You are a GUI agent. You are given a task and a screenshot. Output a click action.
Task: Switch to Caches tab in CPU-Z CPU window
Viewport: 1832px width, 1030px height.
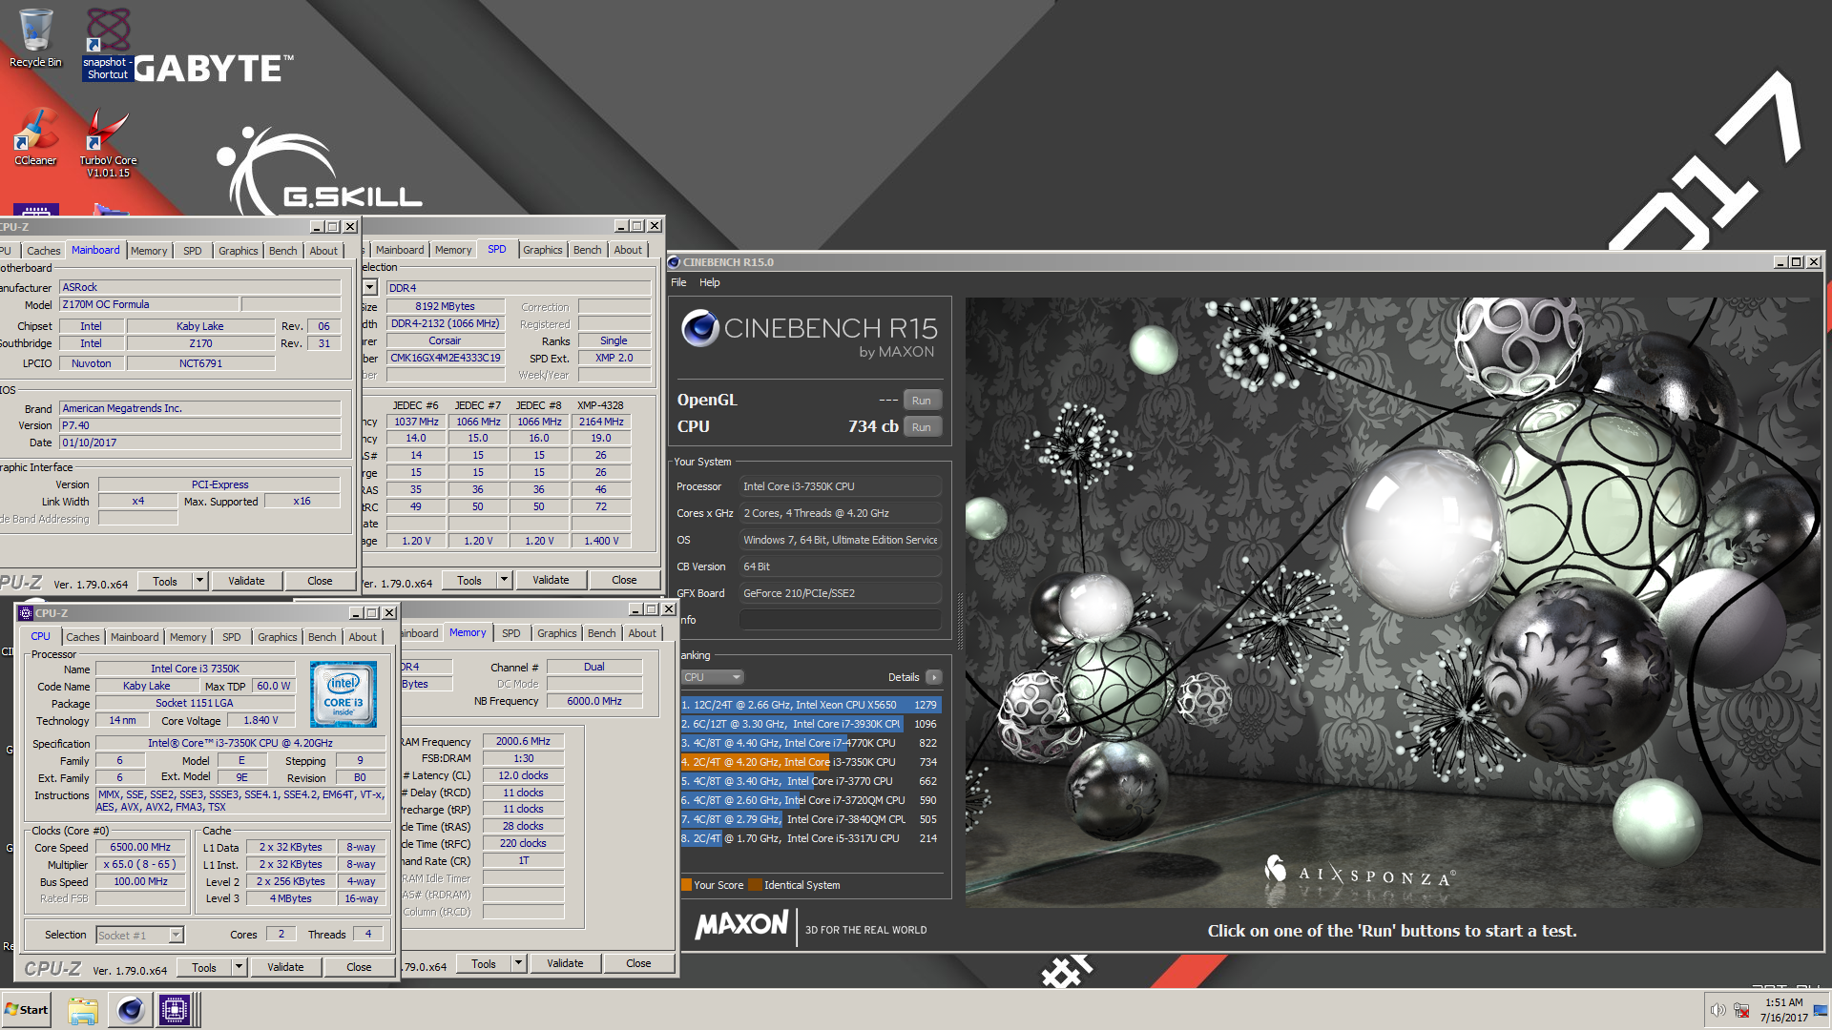coord(83,637)
